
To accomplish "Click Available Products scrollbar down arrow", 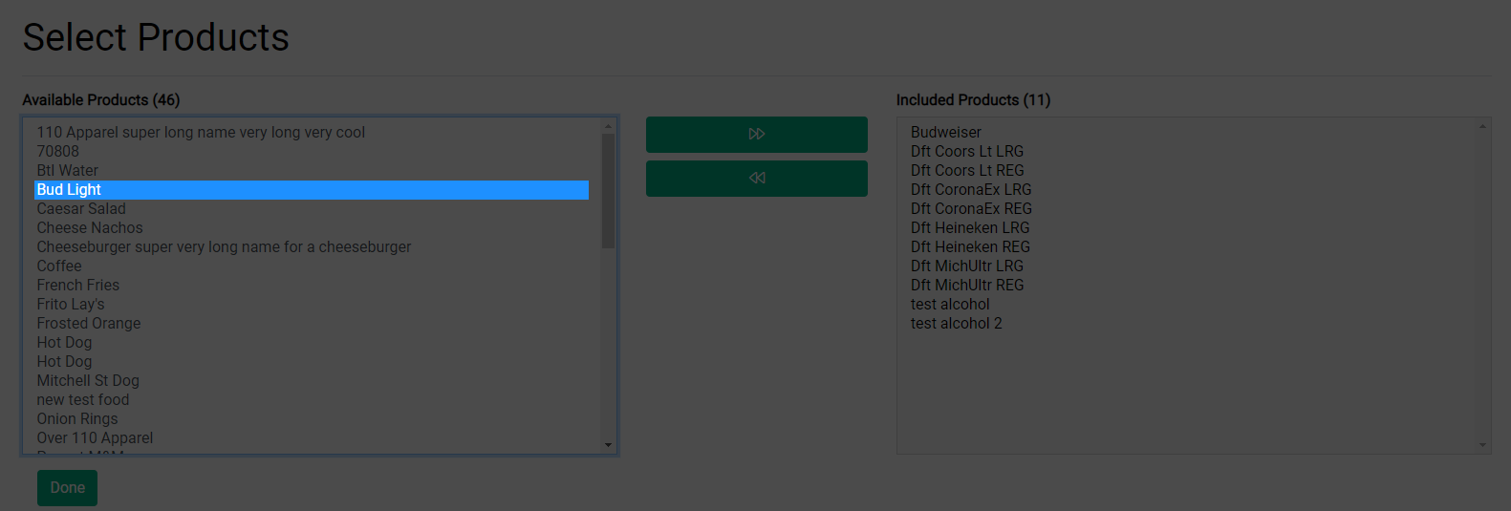I will (x=608, y=445).
